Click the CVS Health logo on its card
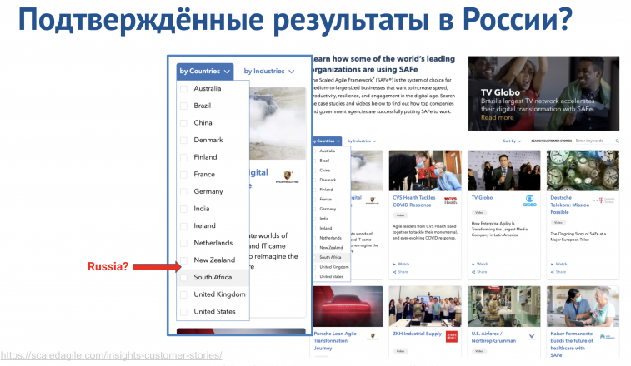 450,200
